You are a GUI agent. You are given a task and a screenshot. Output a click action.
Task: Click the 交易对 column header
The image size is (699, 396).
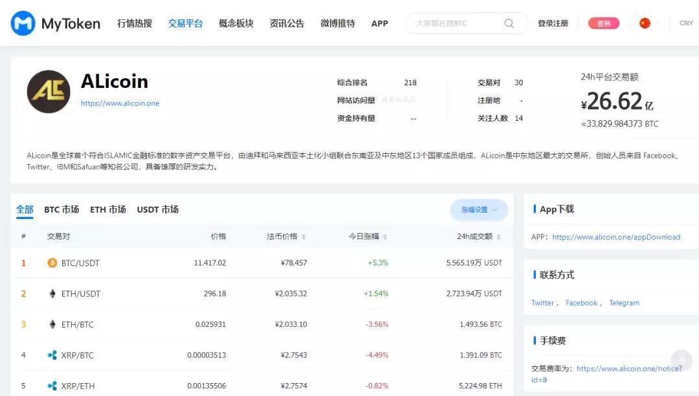click(x=59, y=236)
